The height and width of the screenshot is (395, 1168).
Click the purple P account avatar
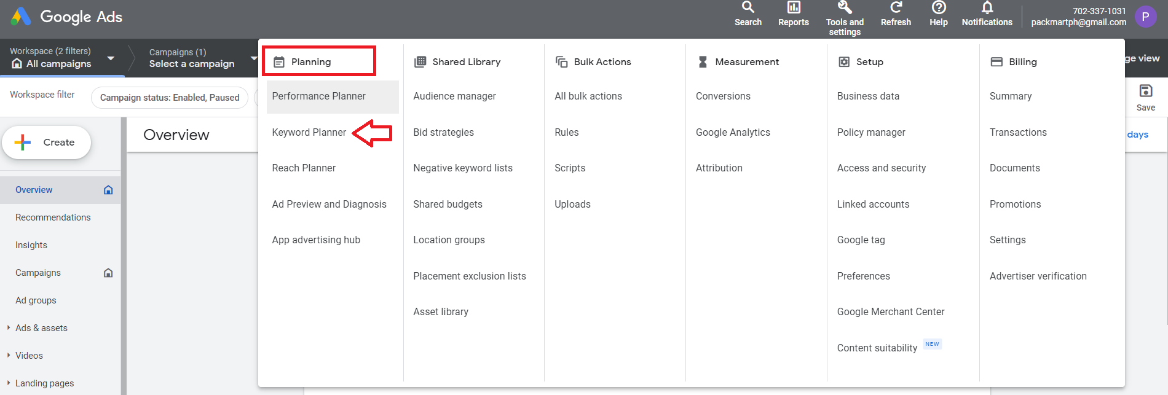[x=1145, y=17]
